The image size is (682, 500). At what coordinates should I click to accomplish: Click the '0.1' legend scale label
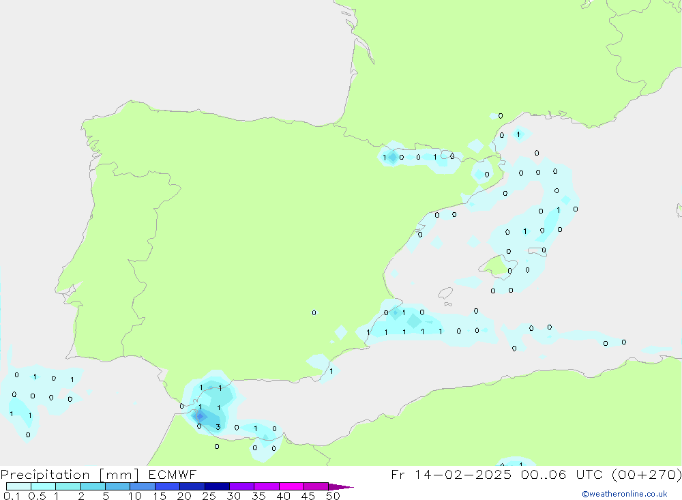pos(12,496)
